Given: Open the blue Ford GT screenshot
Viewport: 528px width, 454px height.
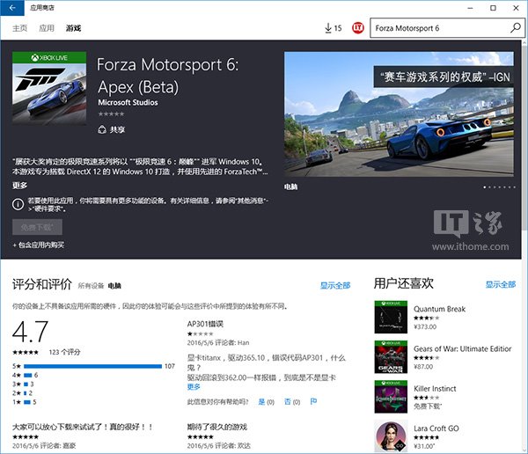Looking at the screenshot, I should tap(399, 114).
